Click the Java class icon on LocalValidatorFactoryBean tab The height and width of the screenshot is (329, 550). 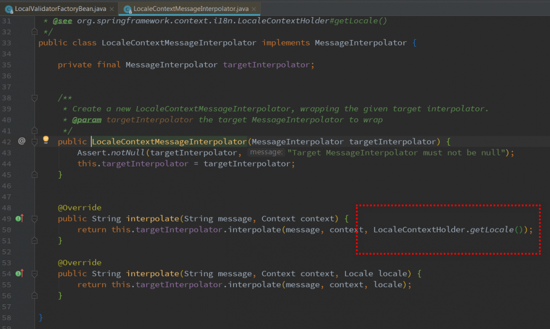coord(9,9)
